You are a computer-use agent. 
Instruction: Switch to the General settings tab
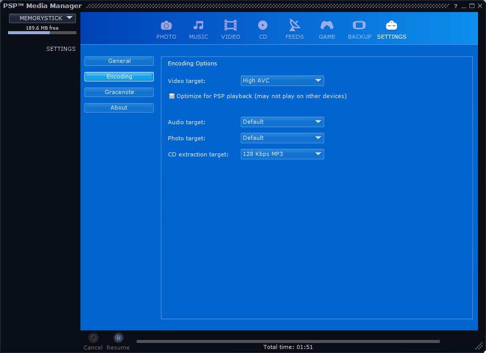pos(119,61)
